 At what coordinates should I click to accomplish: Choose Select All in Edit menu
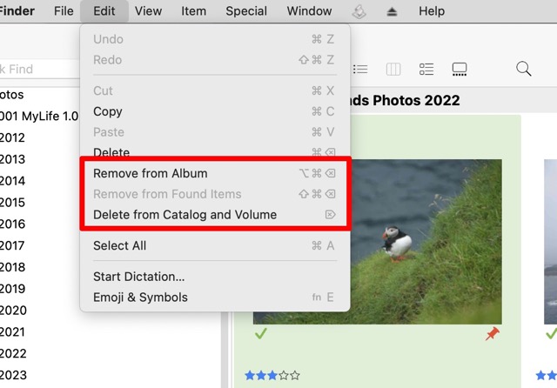pyautogui.click(x=215, y=245)
